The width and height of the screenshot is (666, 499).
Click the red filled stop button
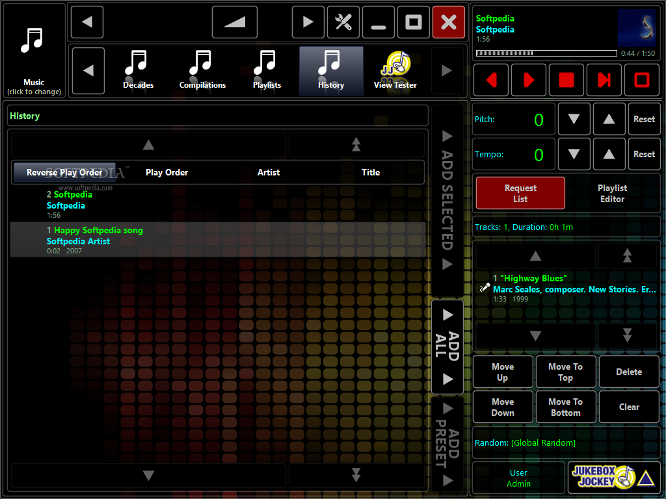[566, 80]
